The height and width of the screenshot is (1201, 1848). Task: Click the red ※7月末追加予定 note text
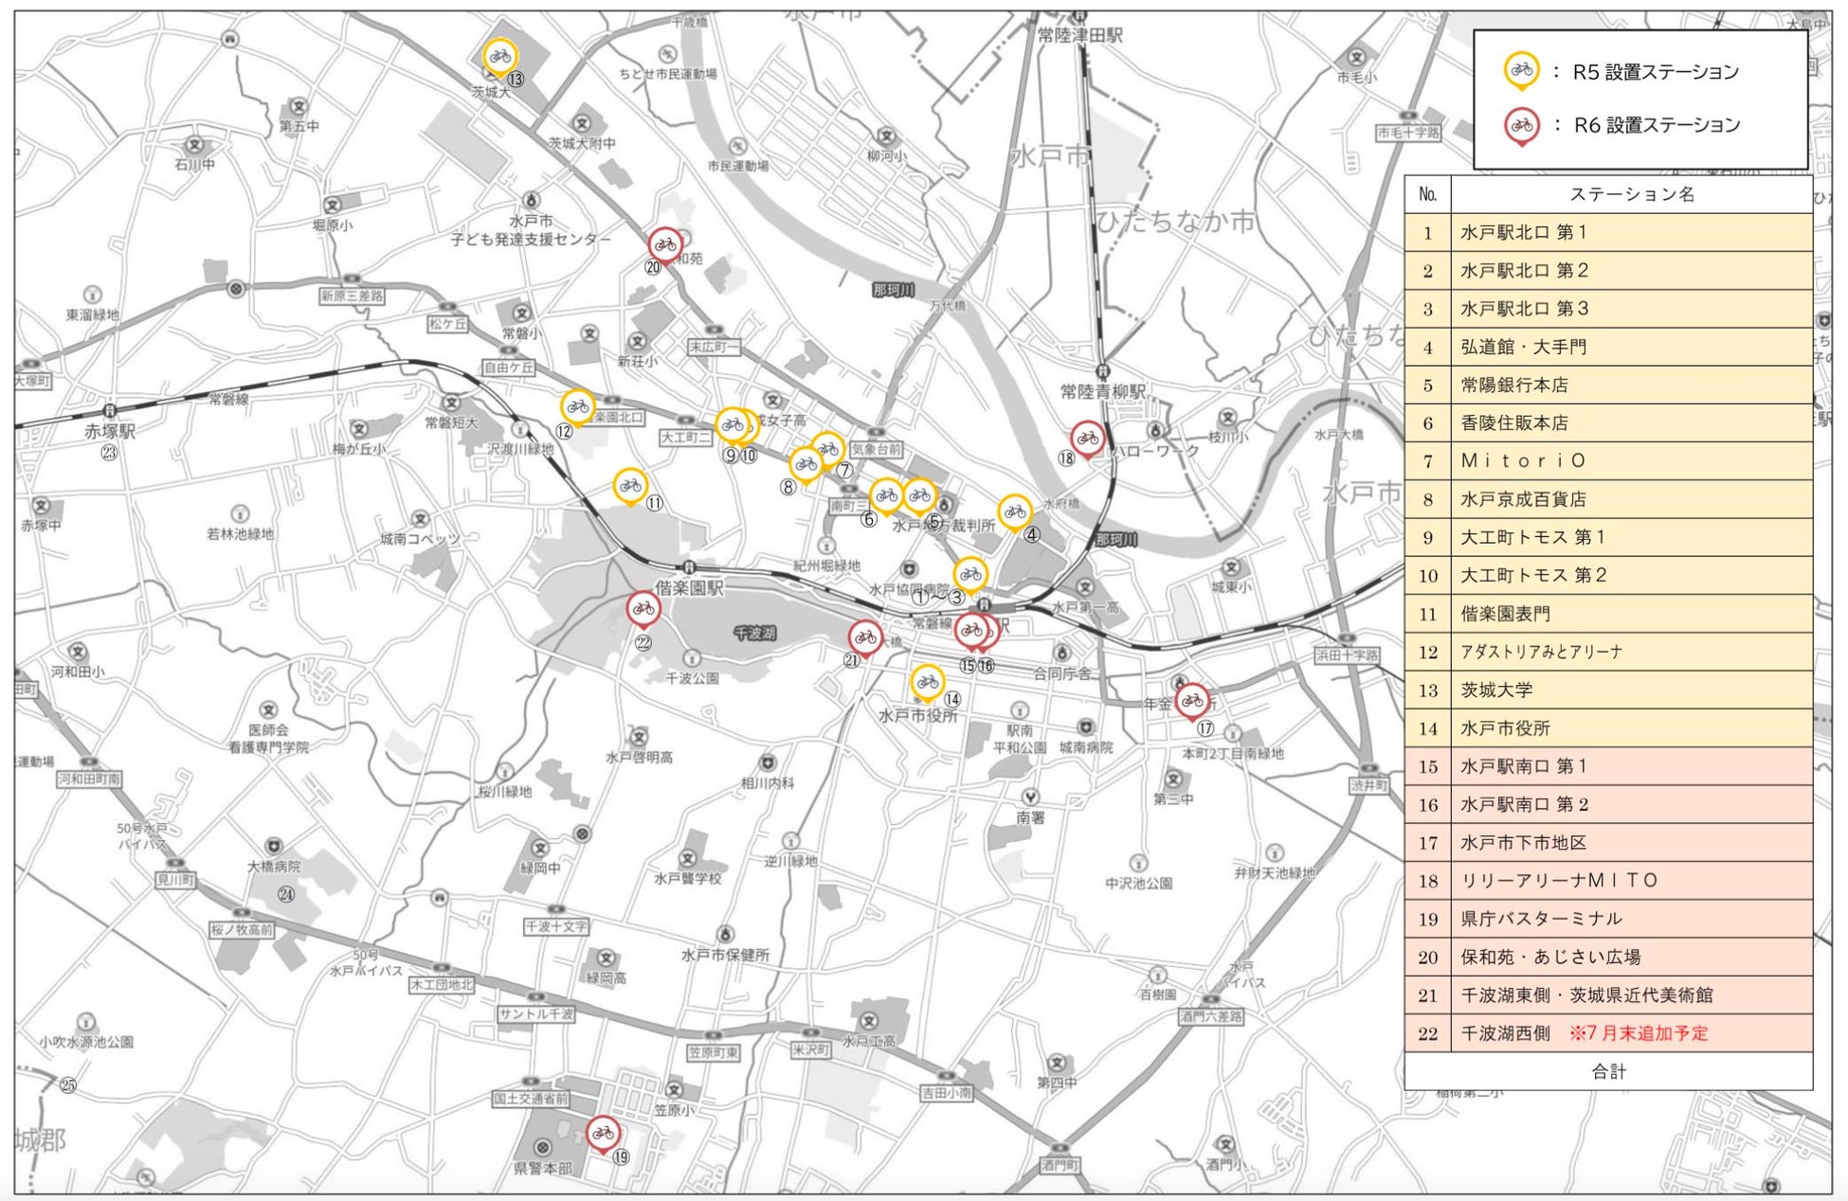(1639, 1033)
